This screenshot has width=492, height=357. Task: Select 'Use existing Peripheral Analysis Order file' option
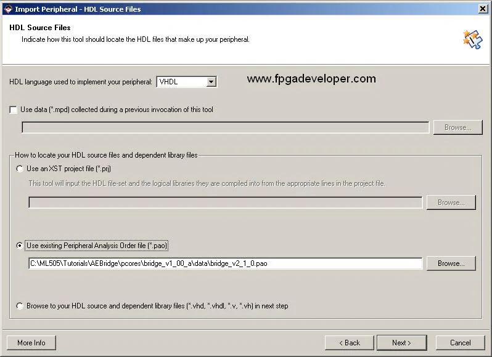pos(20,246)
